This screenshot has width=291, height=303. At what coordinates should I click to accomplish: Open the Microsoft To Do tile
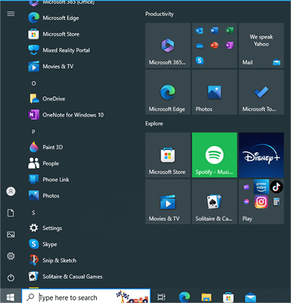pyautogui.click(x=261, y=92)
